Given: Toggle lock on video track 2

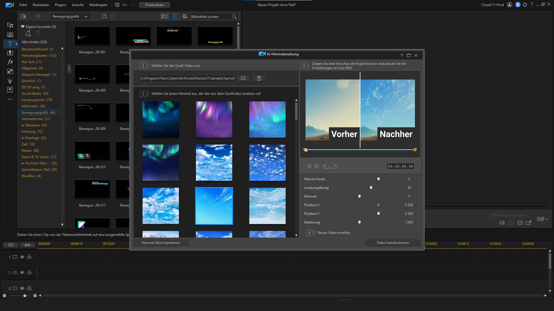Looking at the screenshot, I should click(29, 288).
